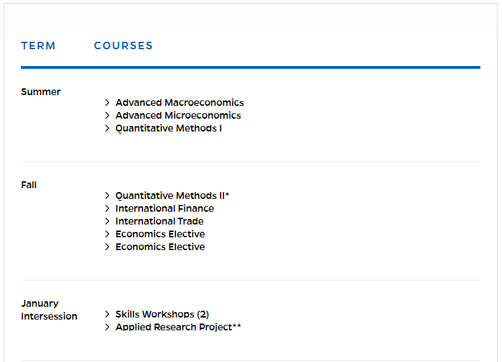The height and width of the screenshot is (362, 502).
Task: Click the first Economics Elective entry
Action: 160,234
